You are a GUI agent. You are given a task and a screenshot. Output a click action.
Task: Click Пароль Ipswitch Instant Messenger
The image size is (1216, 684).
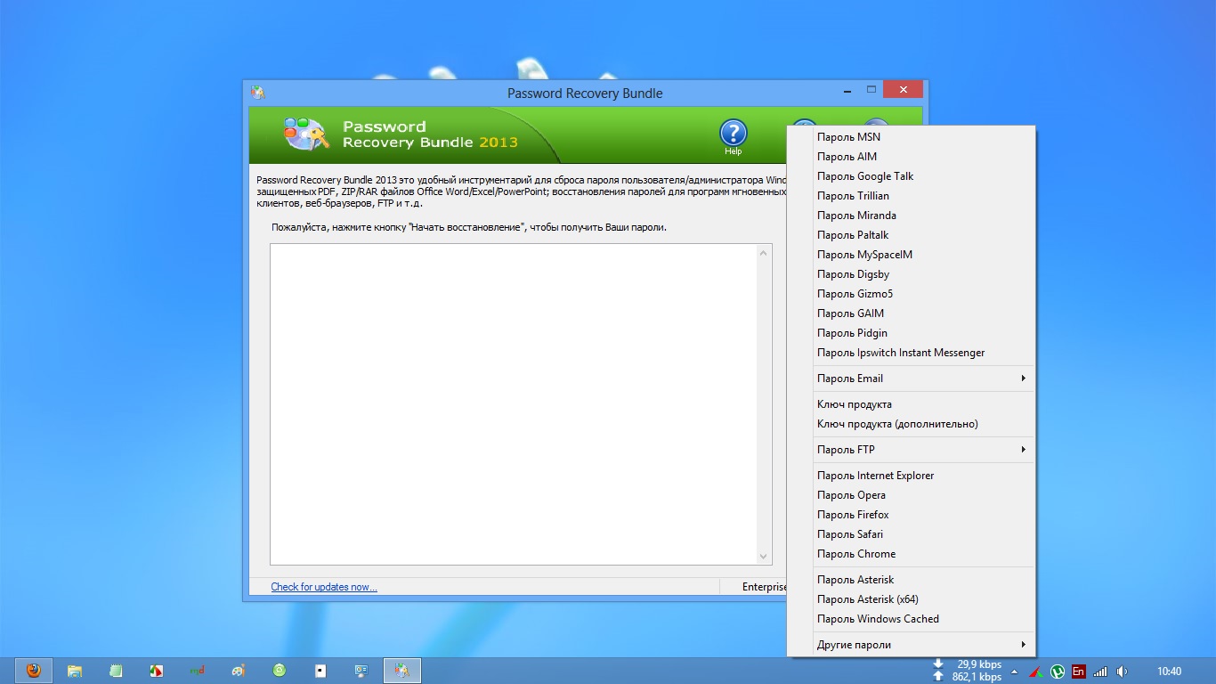912,353
